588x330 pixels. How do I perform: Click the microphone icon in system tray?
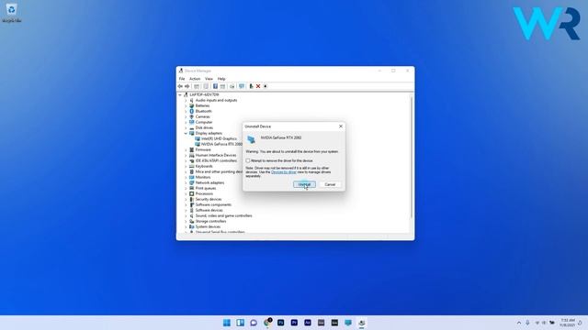pos(527,323)
